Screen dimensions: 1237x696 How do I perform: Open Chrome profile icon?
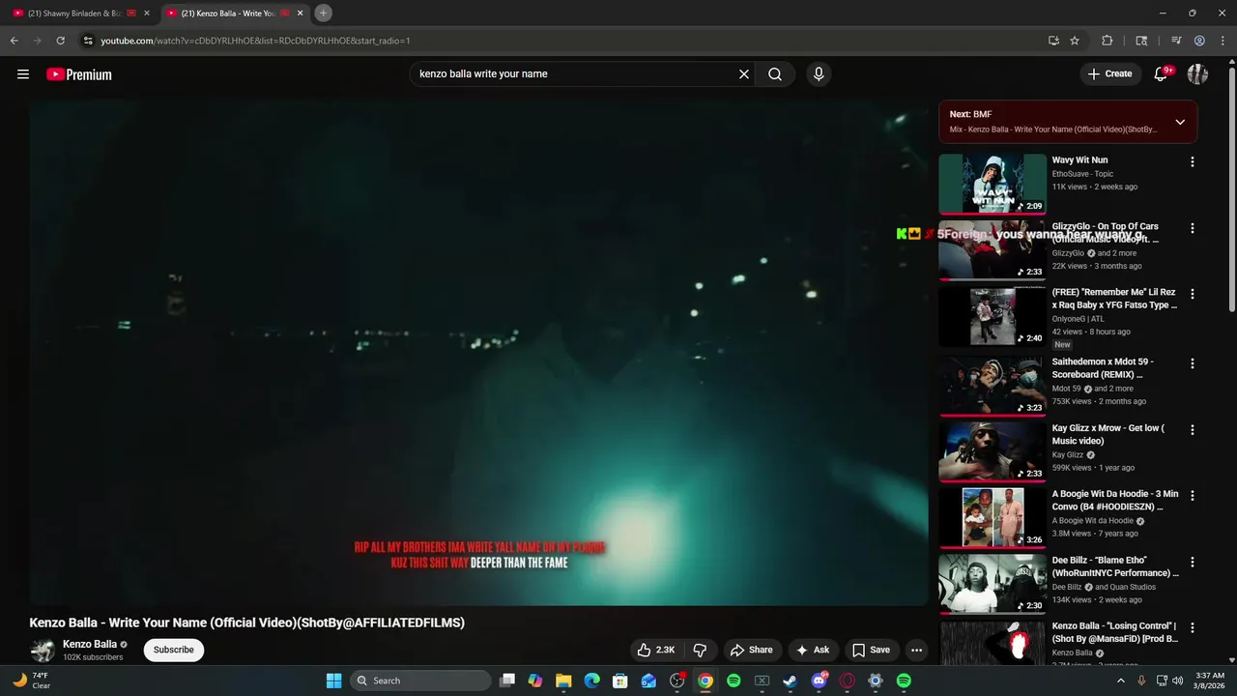(1199, 41)
